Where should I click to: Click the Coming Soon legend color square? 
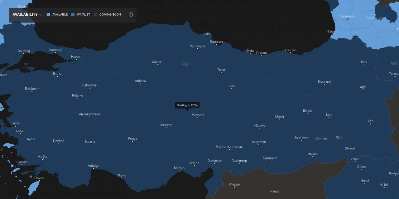pyautogui.click(x=95, y=15)
